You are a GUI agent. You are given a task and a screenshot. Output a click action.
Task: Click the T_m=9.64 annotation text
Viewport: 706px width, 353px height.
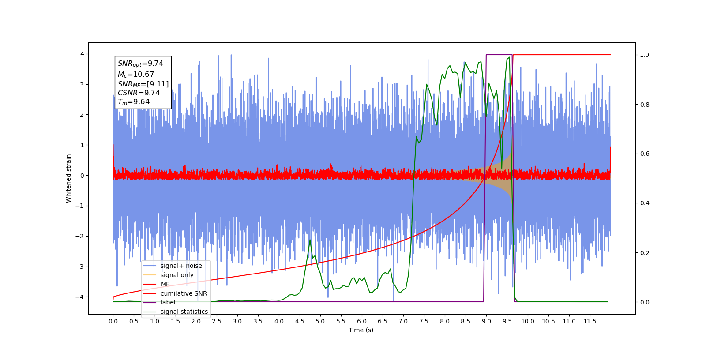click(134, 102)
